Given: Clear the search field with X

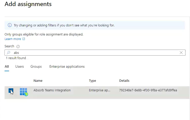Looking at the screenshot, I should click(181, 53).
